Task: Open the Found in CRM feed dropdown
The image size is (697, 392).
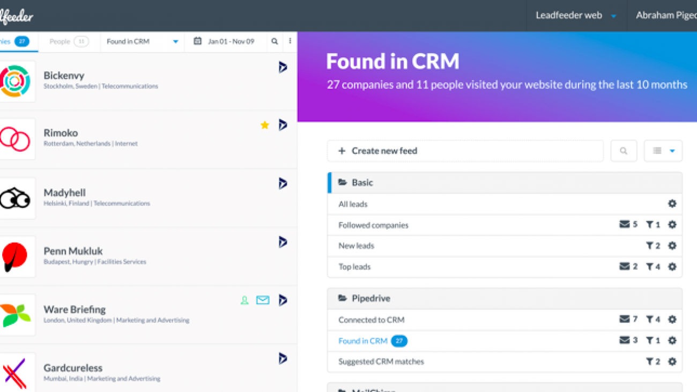Action: (x=142, y=41)
